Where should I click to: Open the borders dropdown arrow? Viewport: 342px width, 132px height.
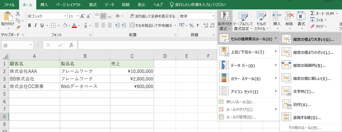[58, 25]
